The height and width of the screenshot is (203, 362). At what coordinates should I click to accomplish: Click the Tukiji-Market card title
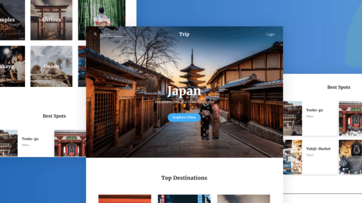coord(318,149)
